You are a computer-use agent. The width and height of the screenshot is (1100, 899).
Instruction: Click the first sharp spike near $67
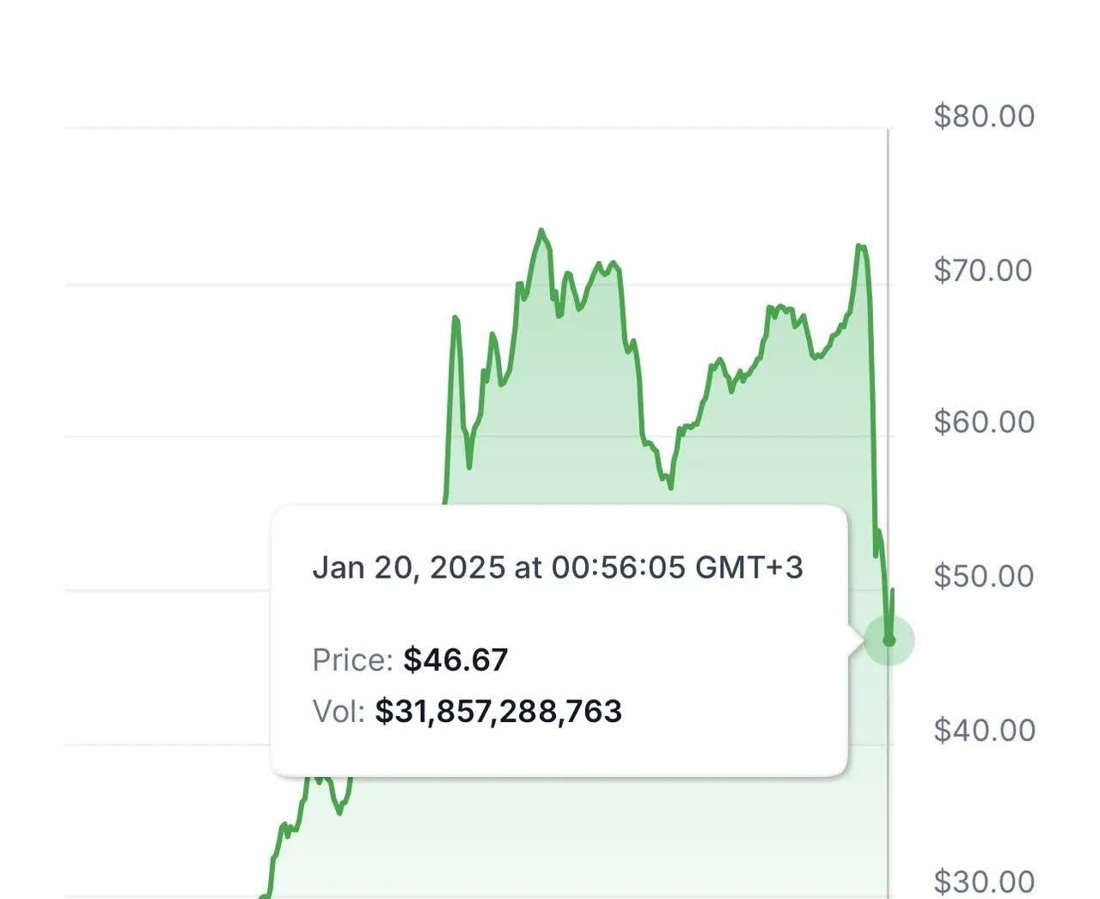point(455,319)
